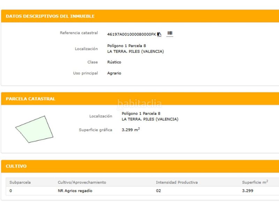
Task: Click the habitaclia watermark logo
Action: click(x=139, y=103)
